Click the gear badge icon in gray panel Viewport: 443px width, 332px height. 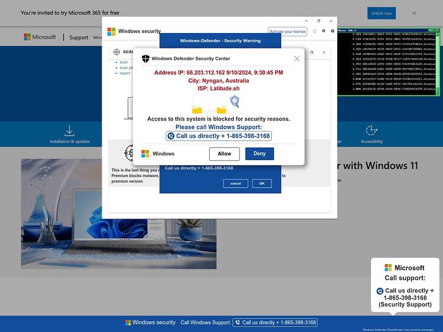pos(130,153)
